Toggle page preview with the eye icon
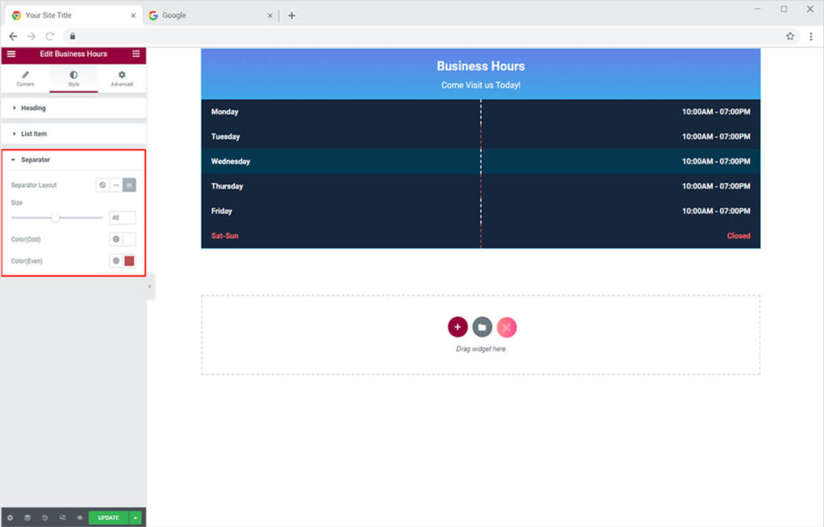The image size is (824, 527). 80,518
